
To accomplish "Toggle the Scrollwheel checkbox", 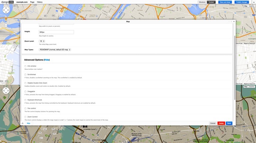I will click(x=25, y=75).
